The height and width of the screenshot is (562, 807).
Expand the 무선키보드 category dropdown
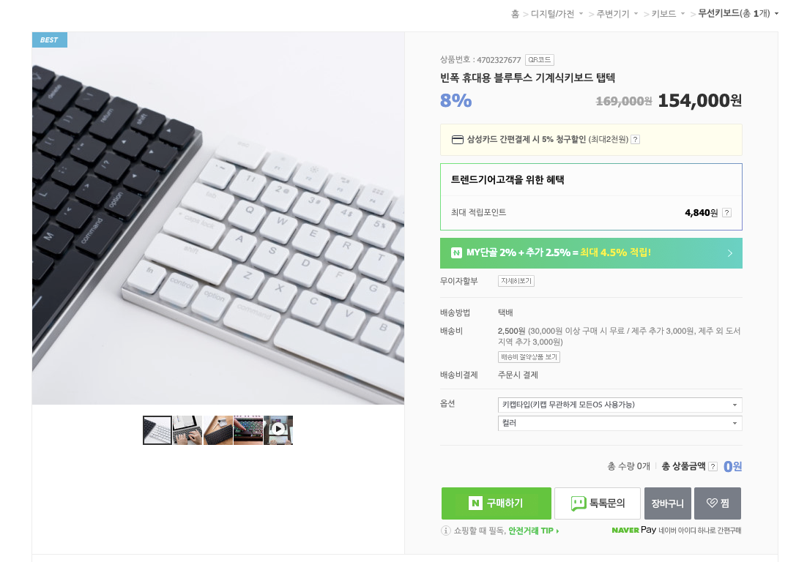pyautogui.click(x=776, y=14)
